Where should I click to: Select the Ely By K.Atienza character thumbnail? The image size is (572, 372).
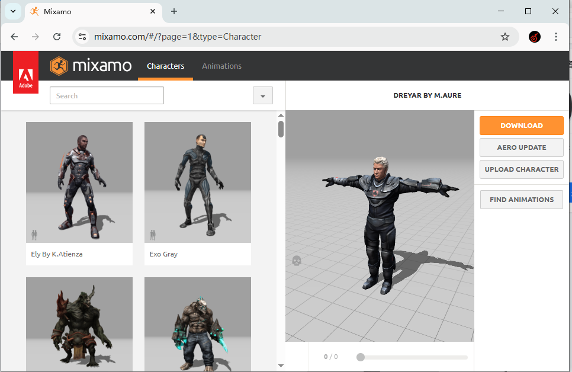79,182
